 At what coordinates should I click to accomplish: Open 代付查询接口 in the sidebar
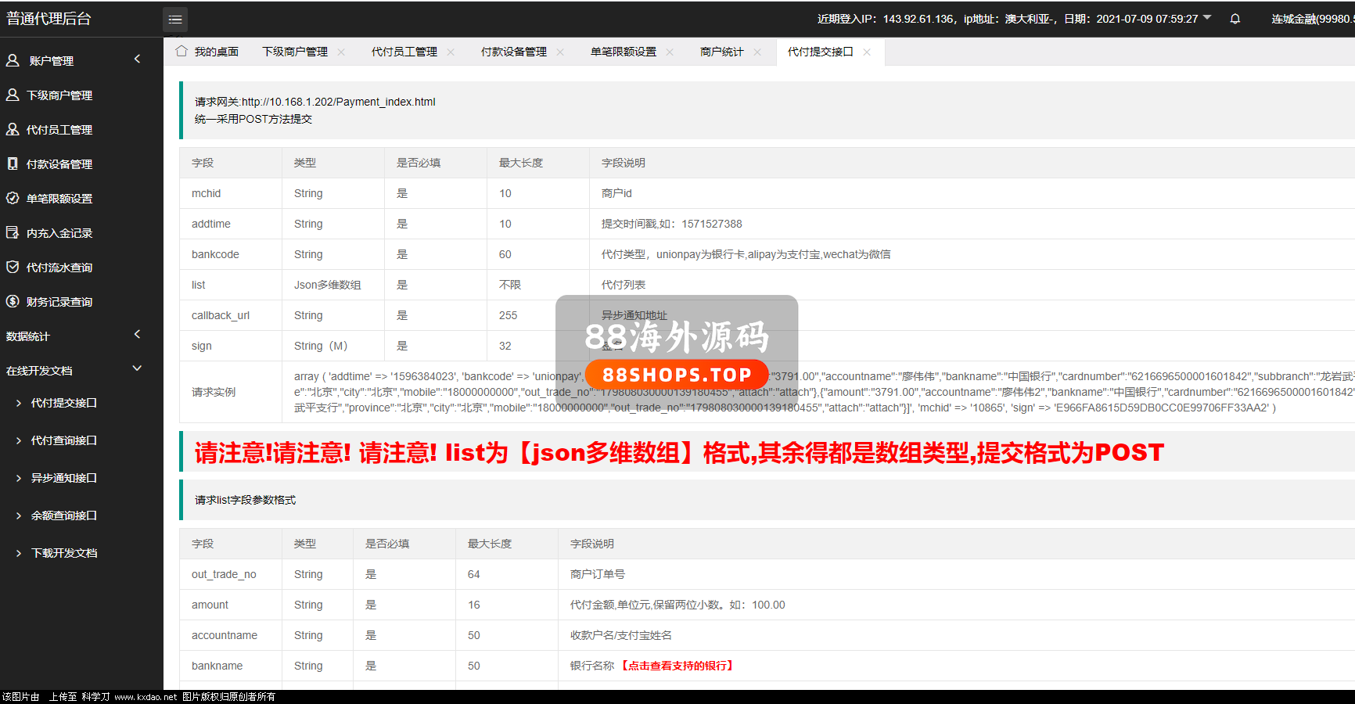[63, 440]
